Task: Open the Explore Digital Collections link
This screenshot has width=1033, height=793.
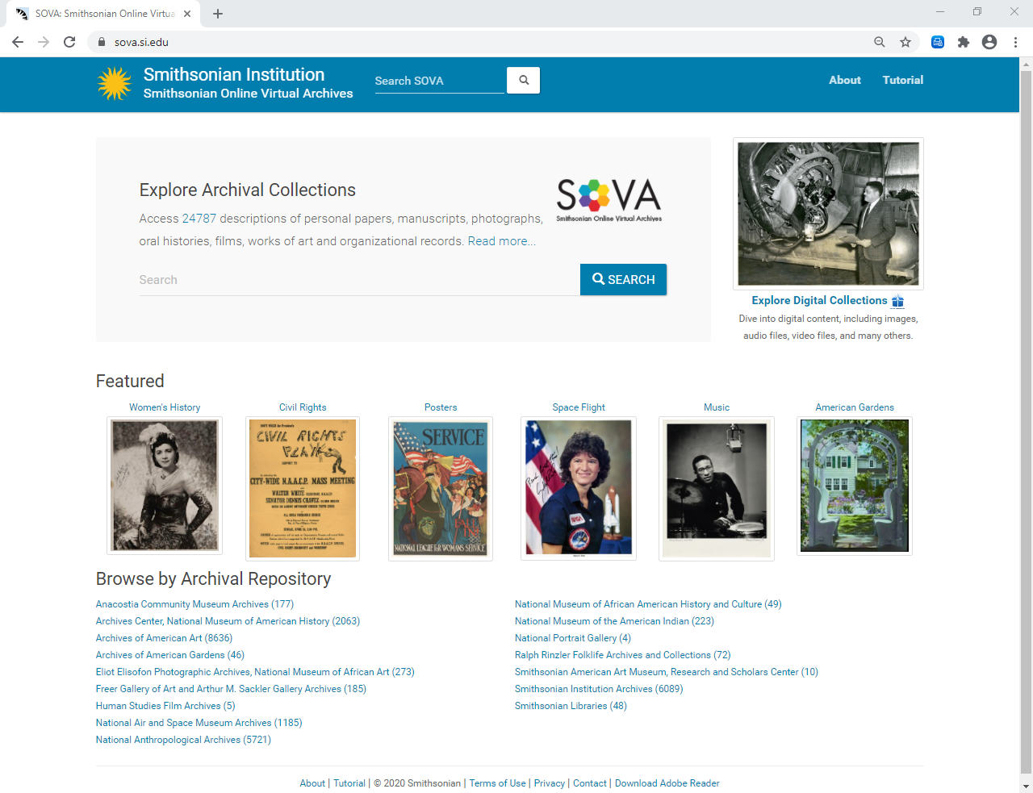Action: [x=819, y=300]
